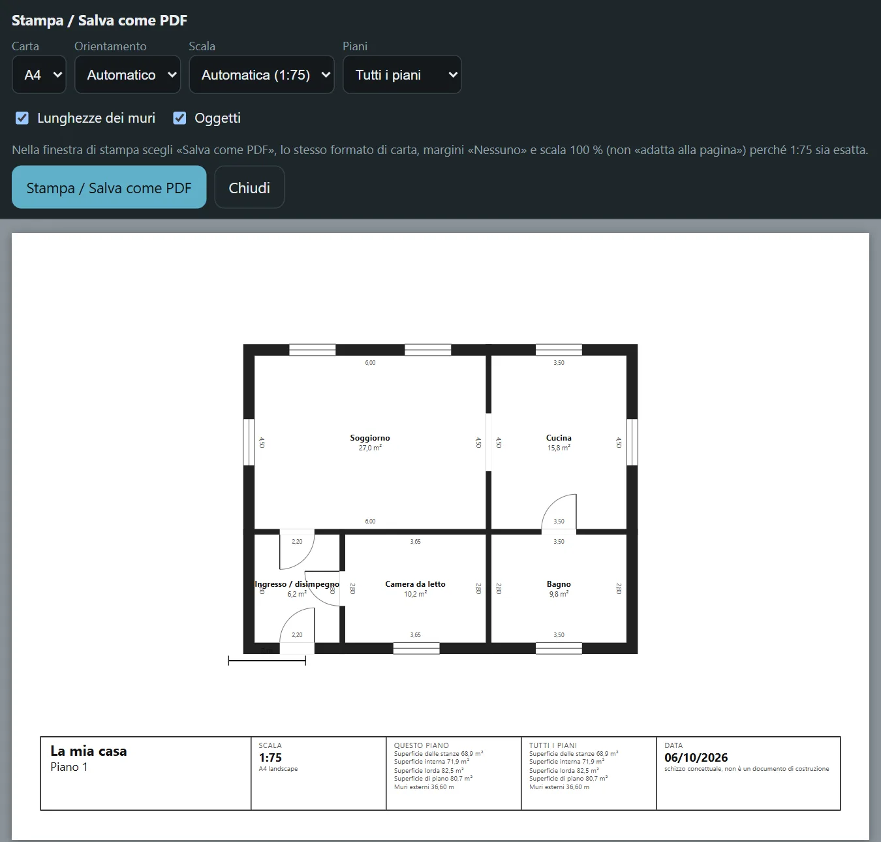The image size is (881, 842).
Task: Click the scale bar below the plan
Action: click(267, 661)
